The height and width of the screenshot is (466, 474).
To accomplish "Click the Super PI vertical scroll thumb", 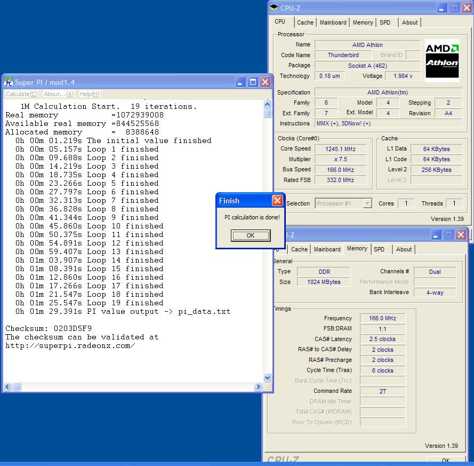I will point(267,113).
